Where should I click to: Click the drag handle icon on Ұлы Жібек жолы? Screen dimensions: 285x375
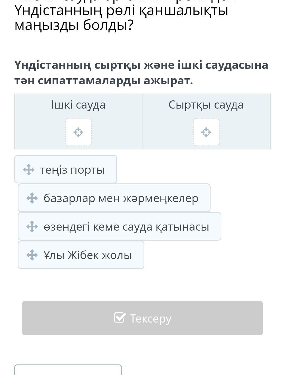pyautogui.click(x=32, y=255)
